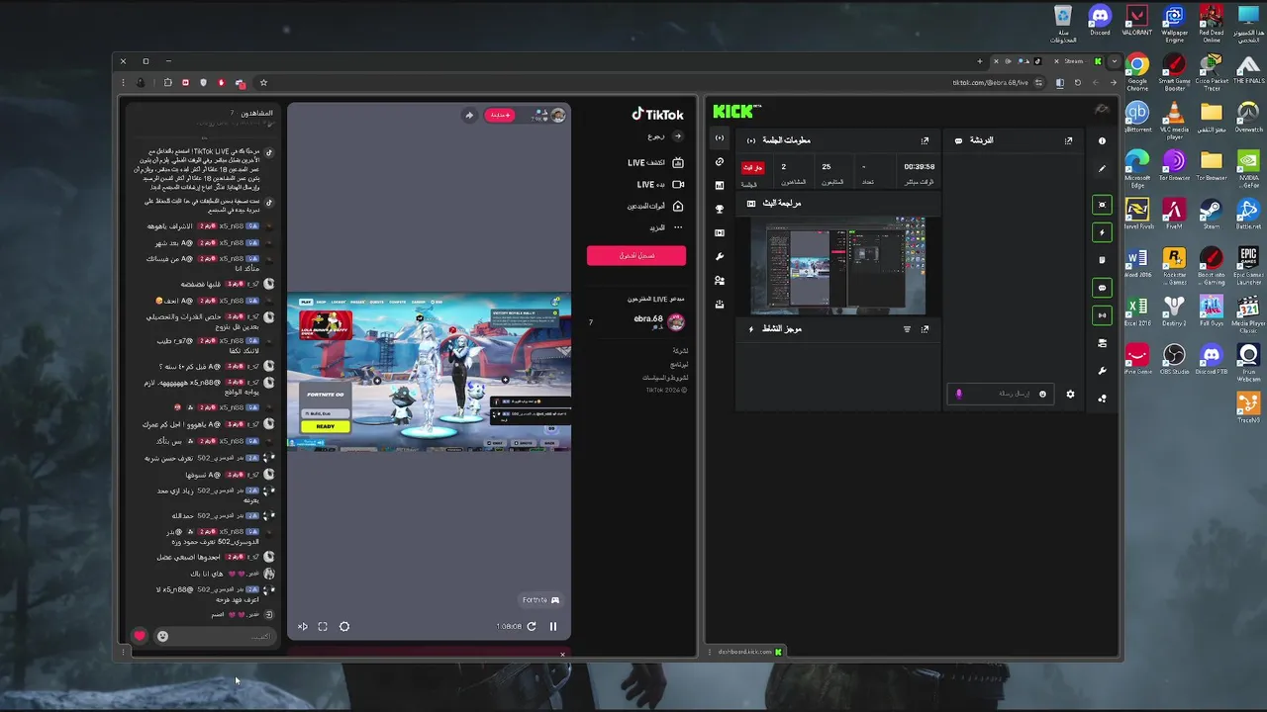The width and height of the screenshot is (1267, 712).
Task: Click the pencil edit icon in Kick toolbar
Action: click(1102, 168)
